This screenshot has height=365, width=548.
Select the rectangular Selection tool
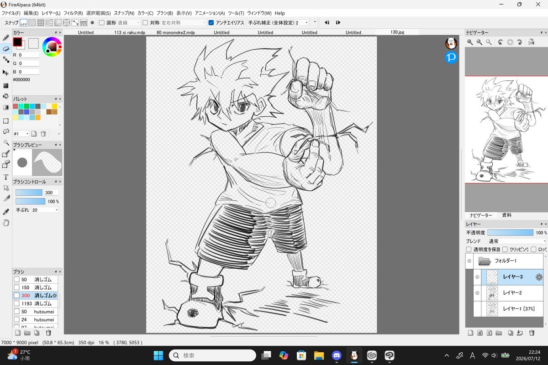(x=6, y=121)
